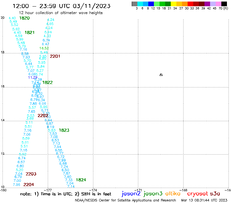Image resolution: width=231 pixels, height=203 pixels.
Task: Click the 4.65 wave height reading
Action: (50, 24)
